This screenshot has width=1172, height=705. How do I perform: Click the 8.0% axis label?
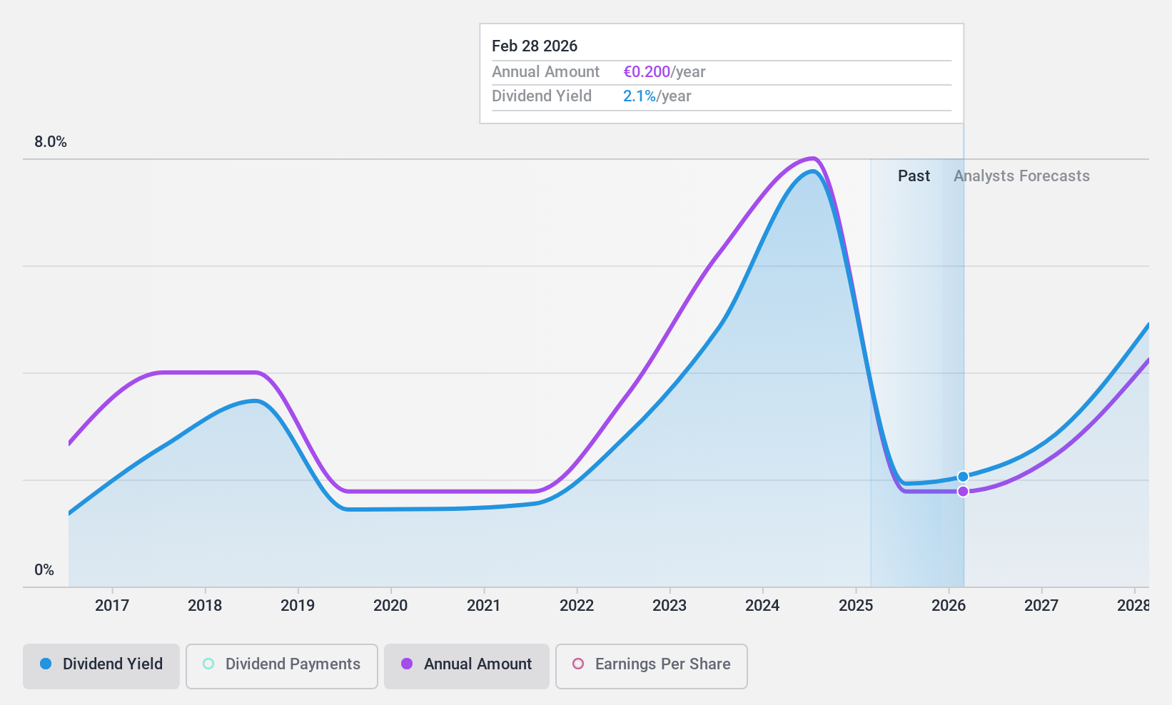click(x=50, y=141)
